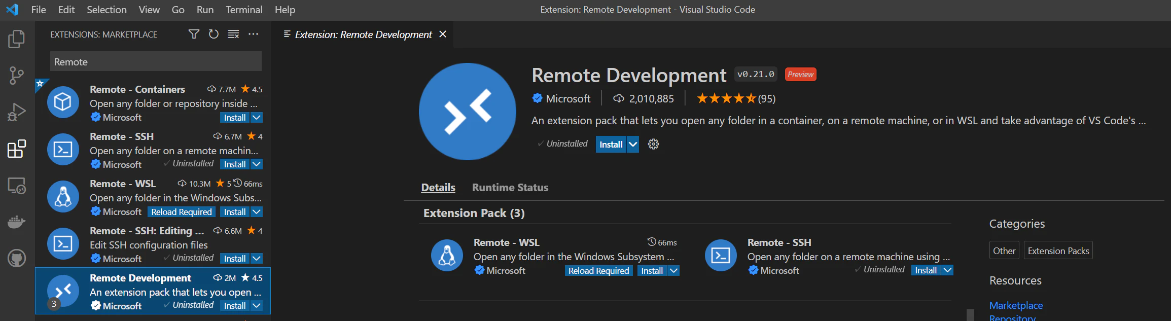Open the Explorer view in activity bar
1171x321 pixels.
[x=17, y=39]
